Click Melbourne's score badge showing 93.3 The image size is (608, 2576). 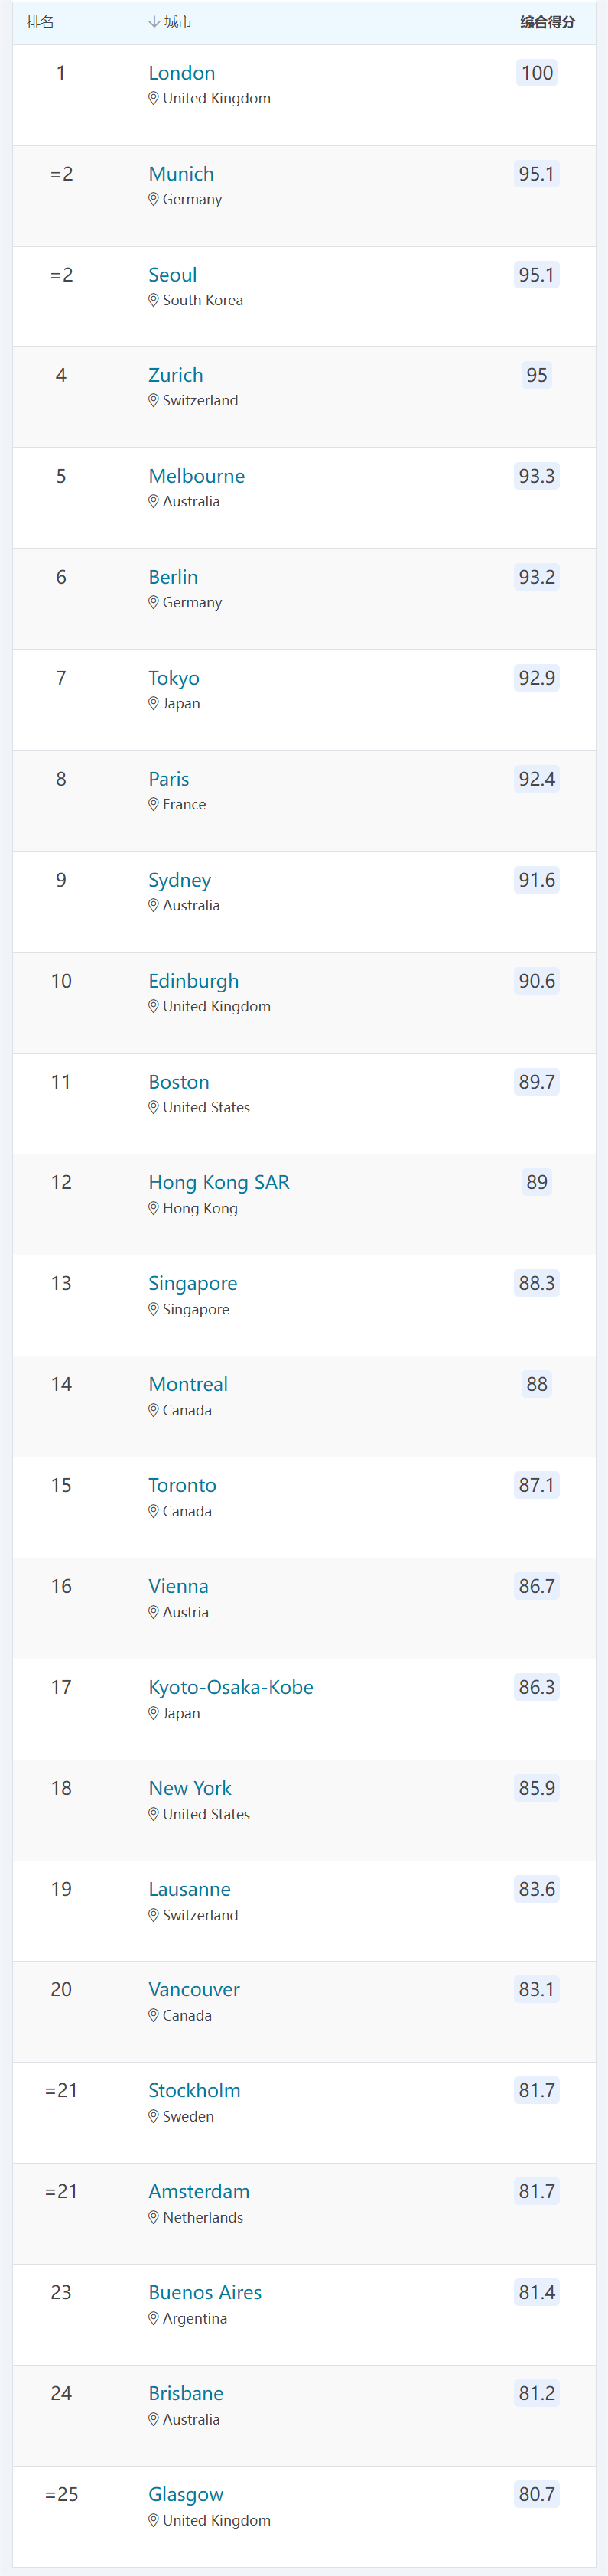coord(537,476)
